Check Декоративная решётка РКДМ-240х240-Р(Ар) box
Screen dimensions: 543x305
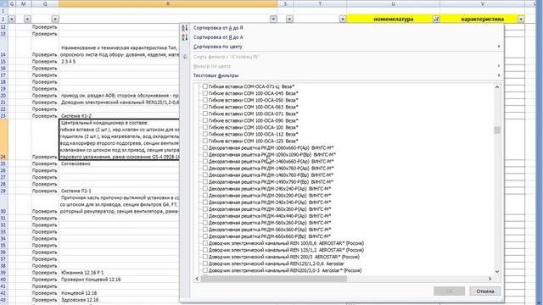click(x=205, y=189)
